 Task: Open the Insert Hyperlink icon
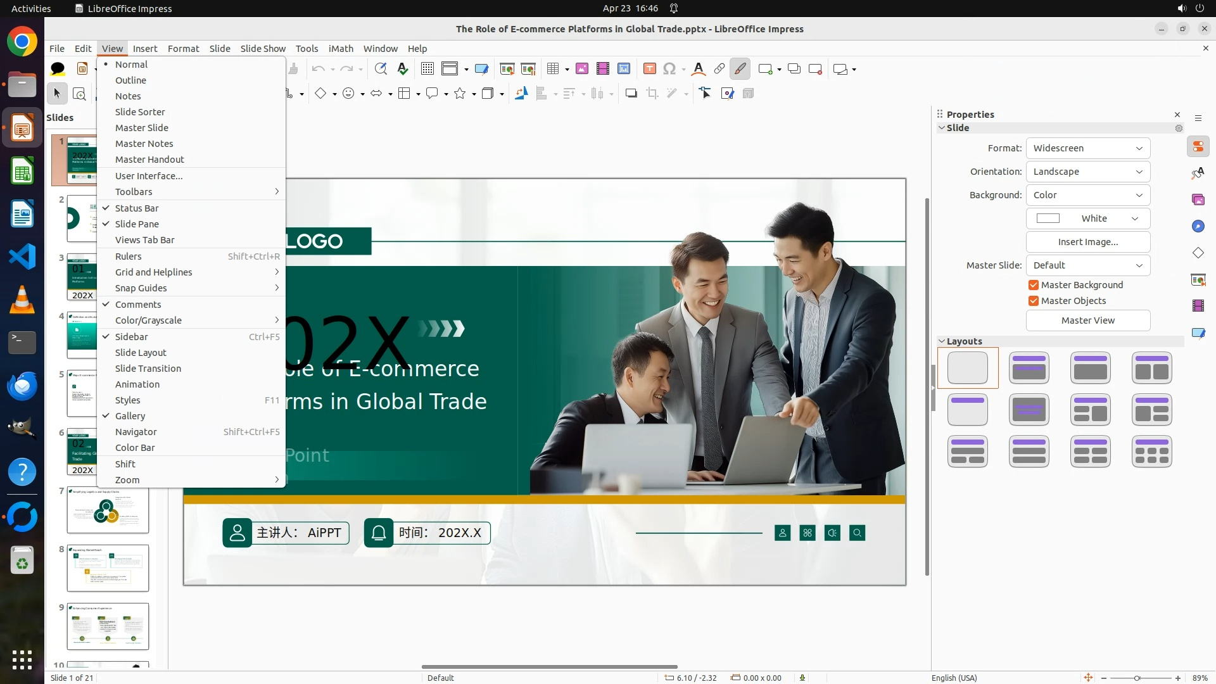click(719, 69)
